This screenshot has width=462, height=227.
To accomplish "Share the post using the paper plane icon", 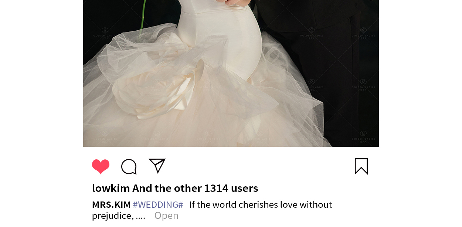I will [x=157, y=166].
